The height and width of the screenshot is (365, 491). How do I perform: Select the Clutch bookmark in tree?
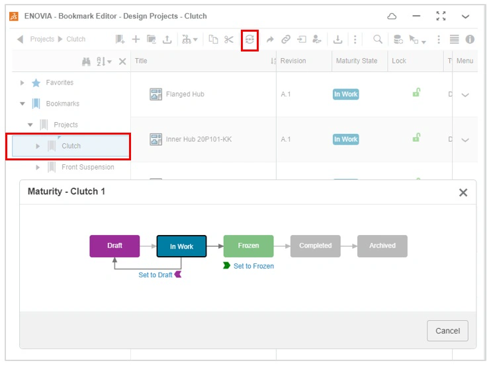click(x=71, y=146)
